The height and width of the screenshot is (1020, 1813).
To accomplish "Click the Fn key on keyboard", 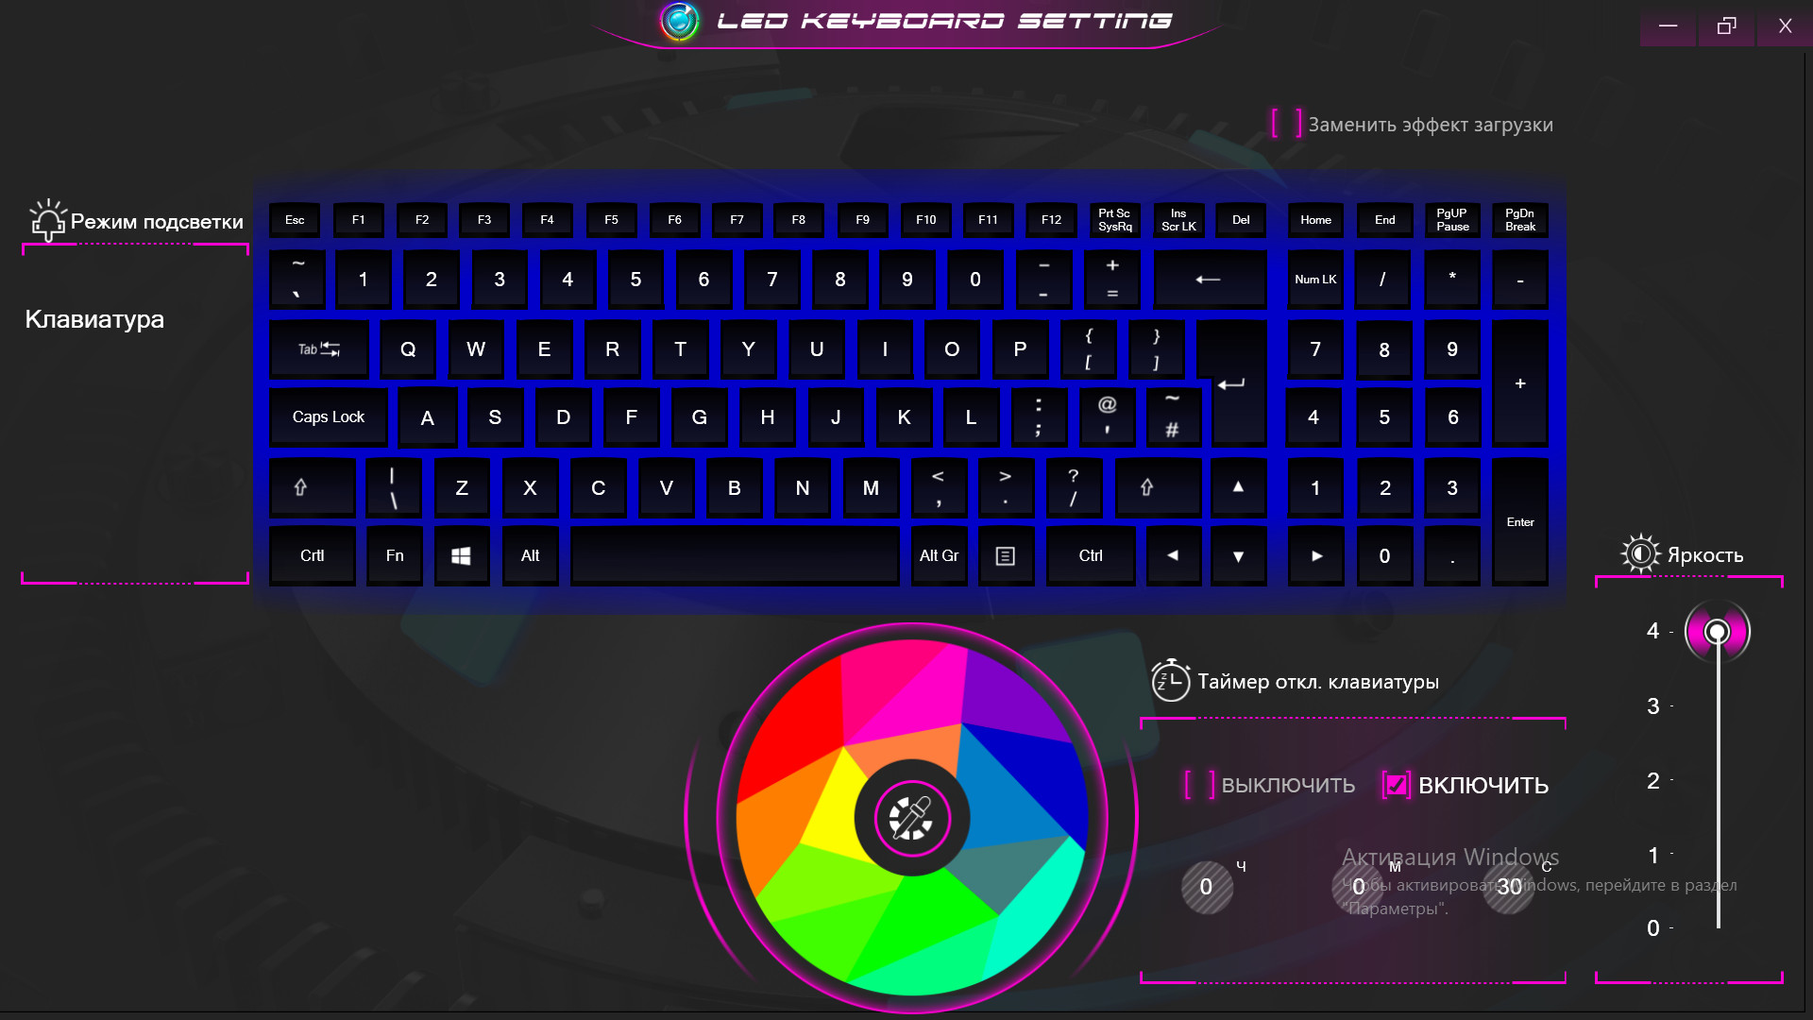I will (394, 555).
